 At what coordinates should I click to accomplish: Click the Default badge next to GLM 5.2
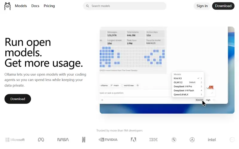(x=192, y=82)
